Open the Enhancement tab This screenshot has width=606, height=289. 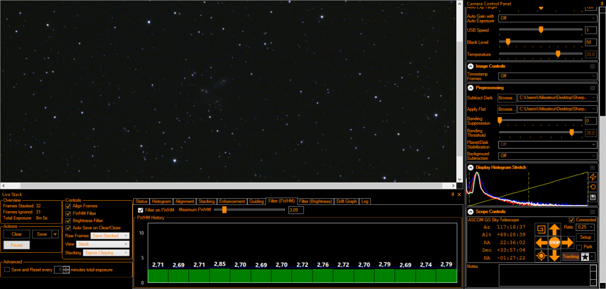point(232,201)
